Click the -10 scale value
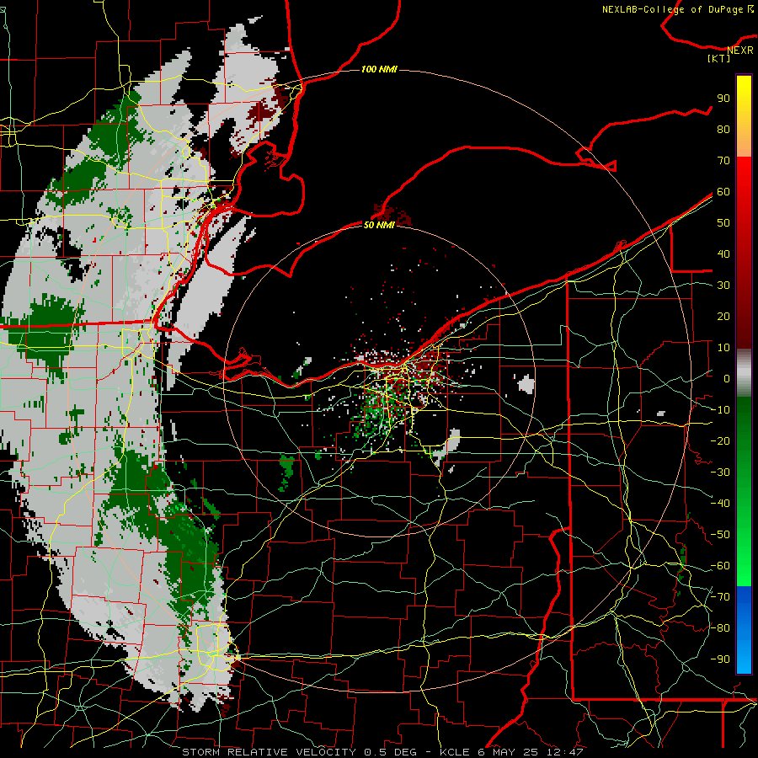Screen dimensions: 758x758 [720, 410]
